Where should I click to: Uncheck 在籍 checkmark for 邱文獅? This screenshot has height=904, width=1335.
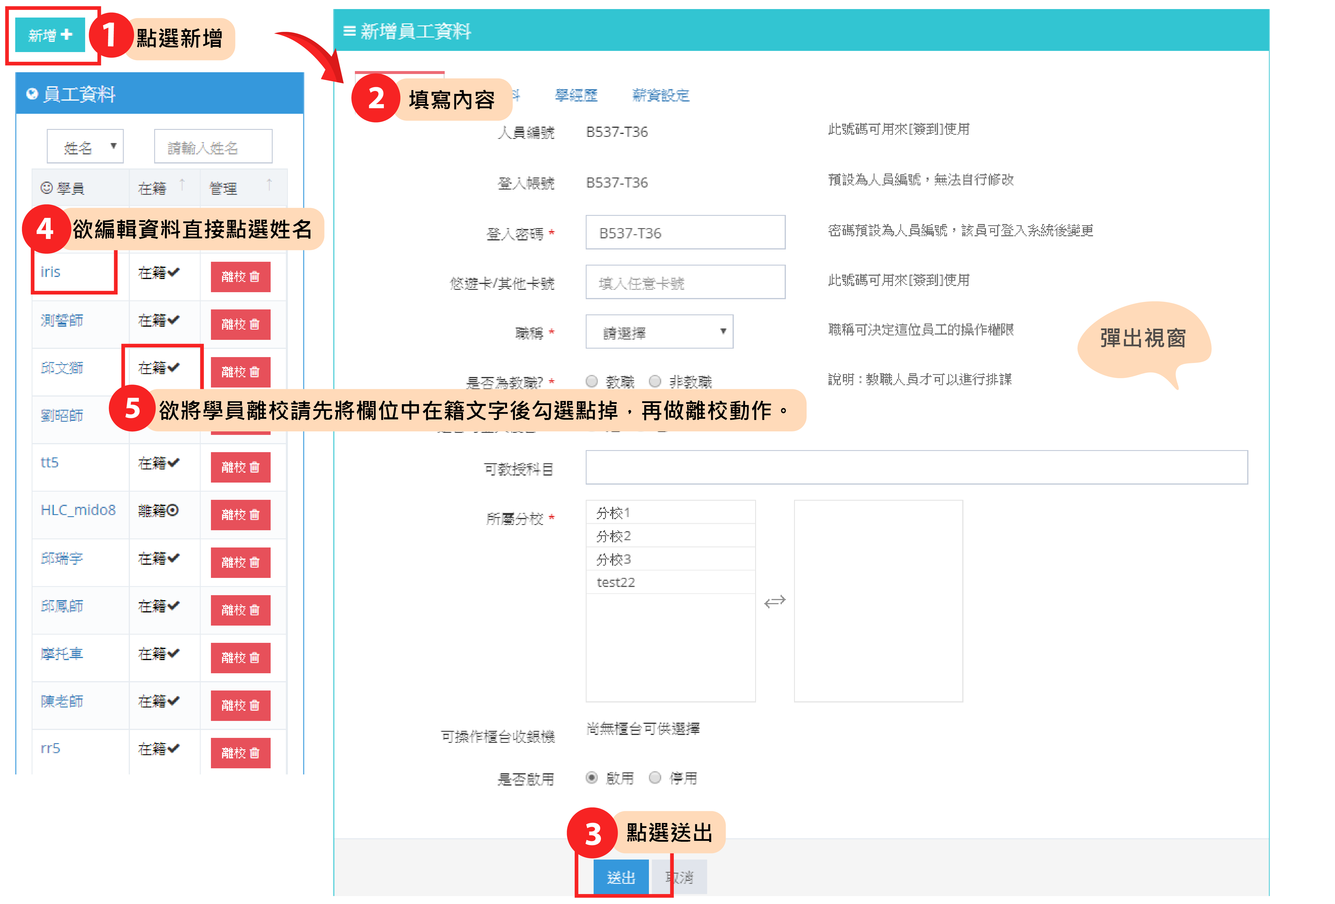pyautogui.click(x=174, y=367)
